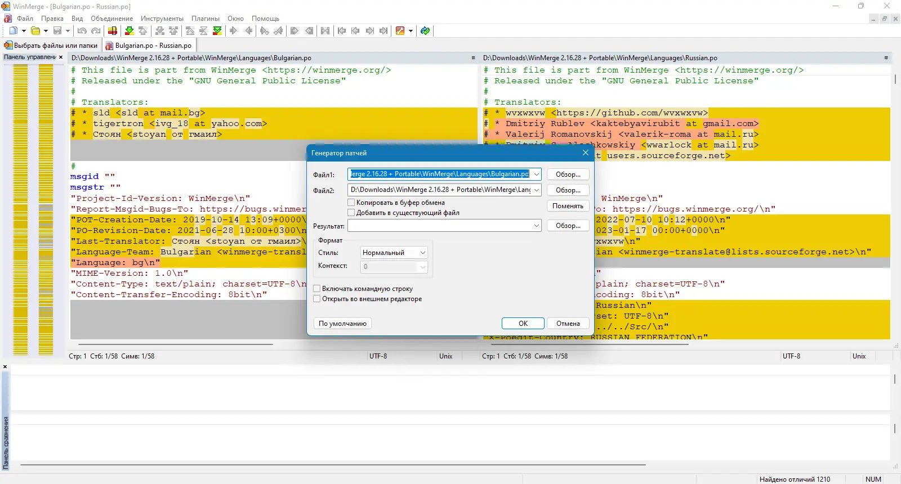The width and height of the screenshot is (901, 484).
Task: Click the New document toolbar icon
Action: tap(13, 31)
